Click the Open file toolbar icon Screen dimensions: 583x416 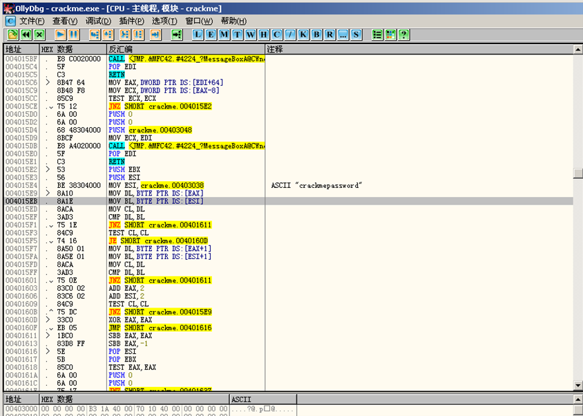point(12,34)
